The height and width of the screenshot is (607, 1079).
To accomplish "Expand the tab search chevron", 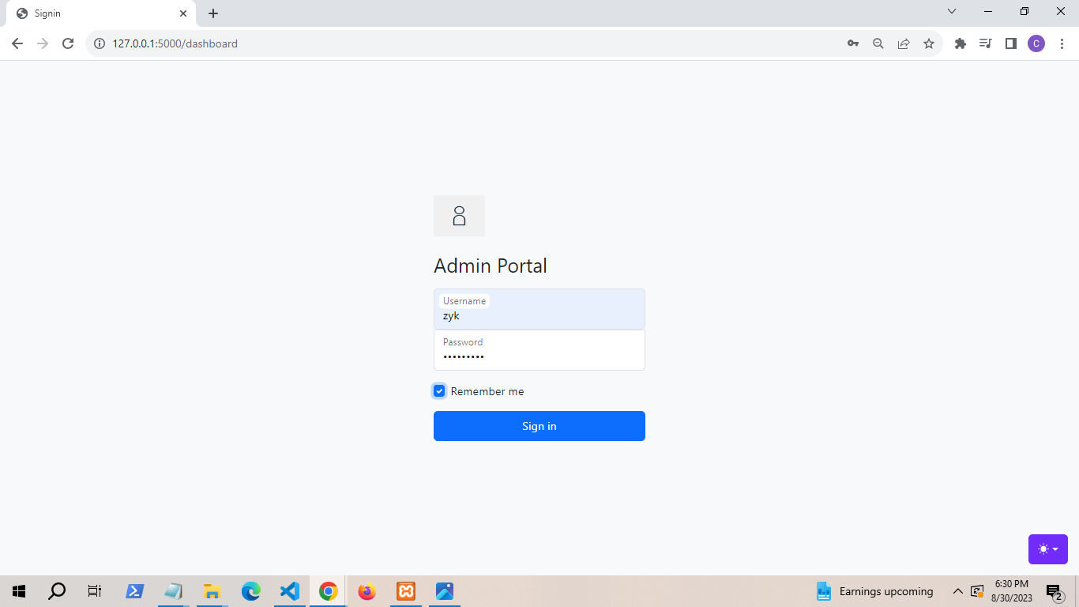I will coord(952,12).
